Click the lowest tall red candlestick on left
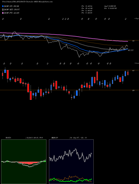Viewport: 139px width, 184px height. (31, 95)
